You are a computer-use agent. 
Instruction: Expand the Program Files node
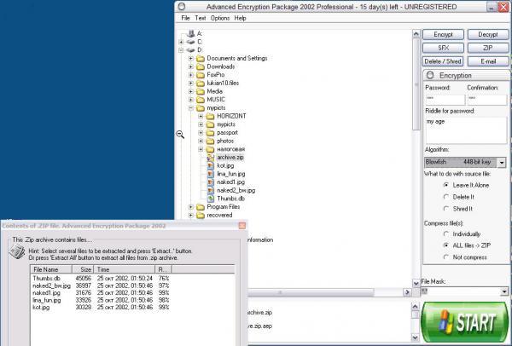pyautogui.click(x=191, y=207)
